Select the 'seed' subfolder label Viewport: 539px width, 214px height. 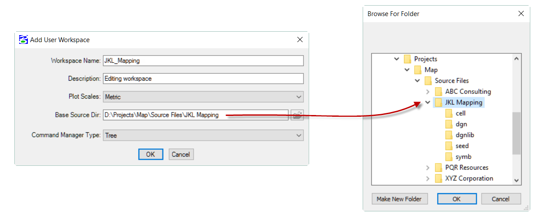[462, 146]
